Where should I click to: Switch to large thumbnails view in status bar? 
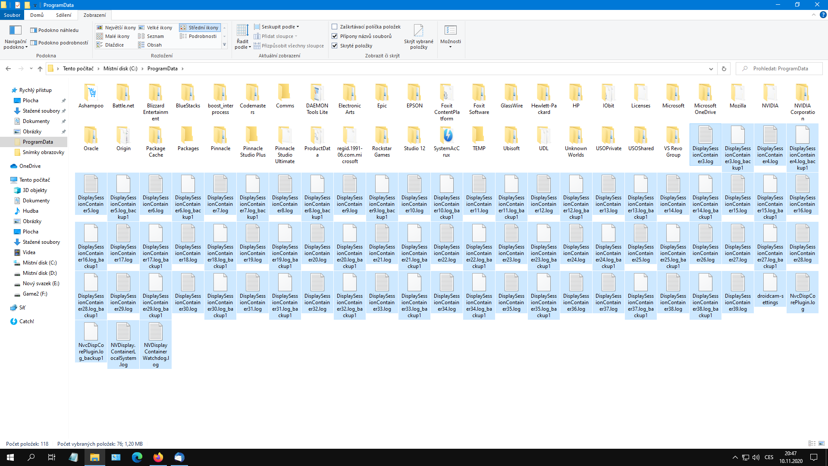click(x=822, y=444)
